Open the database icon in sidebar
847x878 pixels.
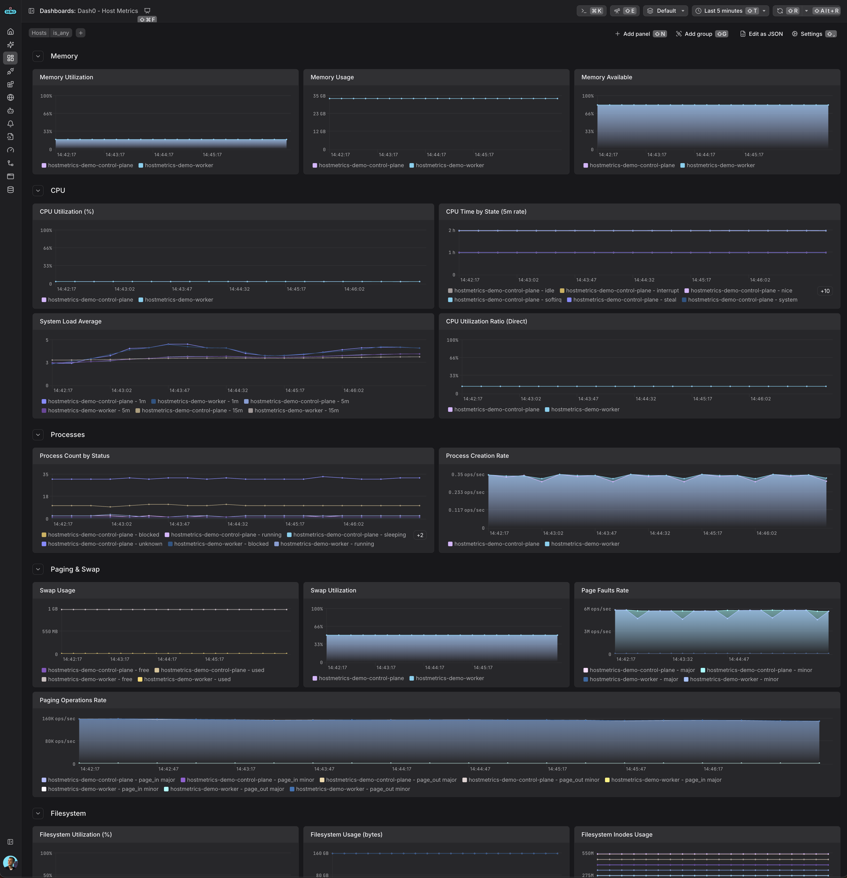(x=10, y=190)
